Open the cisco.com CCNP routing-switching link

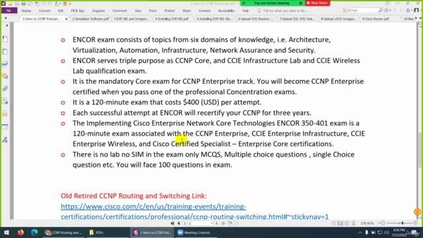(x=194, y=212)
